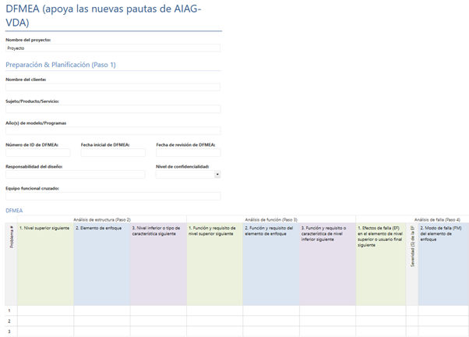Click '2. Función y requisito del elemento' header

[271, 264]
